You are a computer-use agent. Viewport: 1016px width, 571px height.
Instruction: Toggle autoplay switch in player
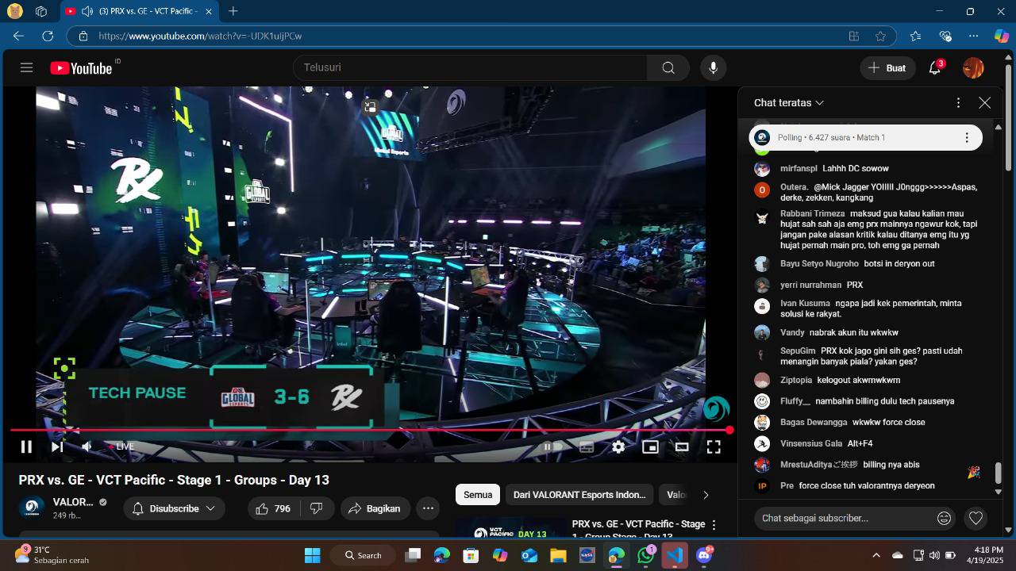coord(552,446)
